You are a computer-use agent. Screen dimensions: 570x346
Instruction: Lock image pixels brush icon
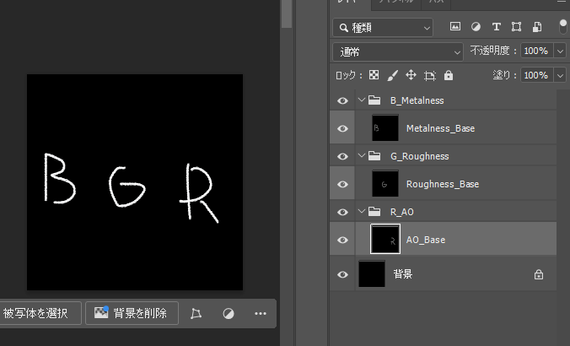[x=393, y=75]
